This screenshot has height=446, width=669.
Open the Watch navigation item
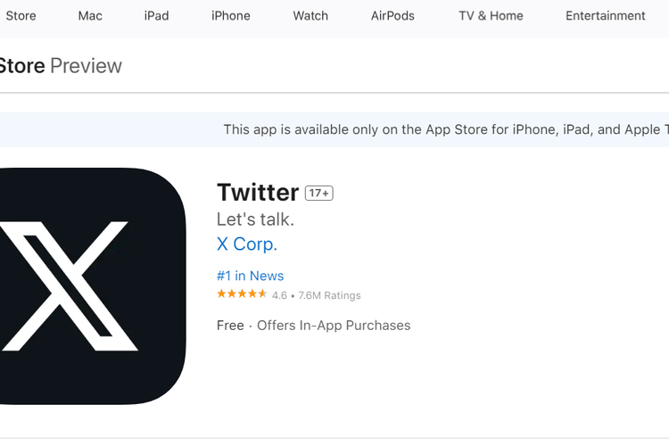[x=310, y=16]
